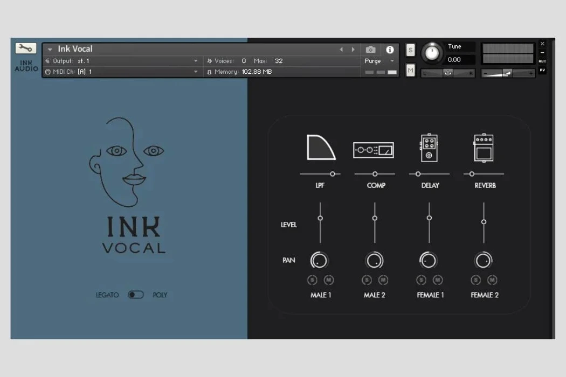
Task: Click the header volume slider
Action: (508, 74)
